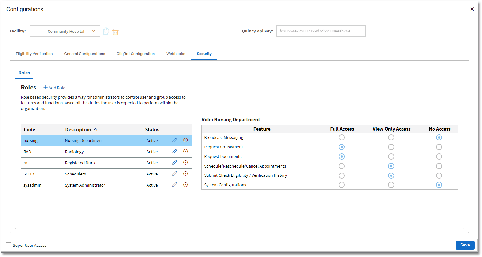The width and height of the screenshot is (482, 257).
Task: Delete the Schedulers role
Action: [185, 174]
